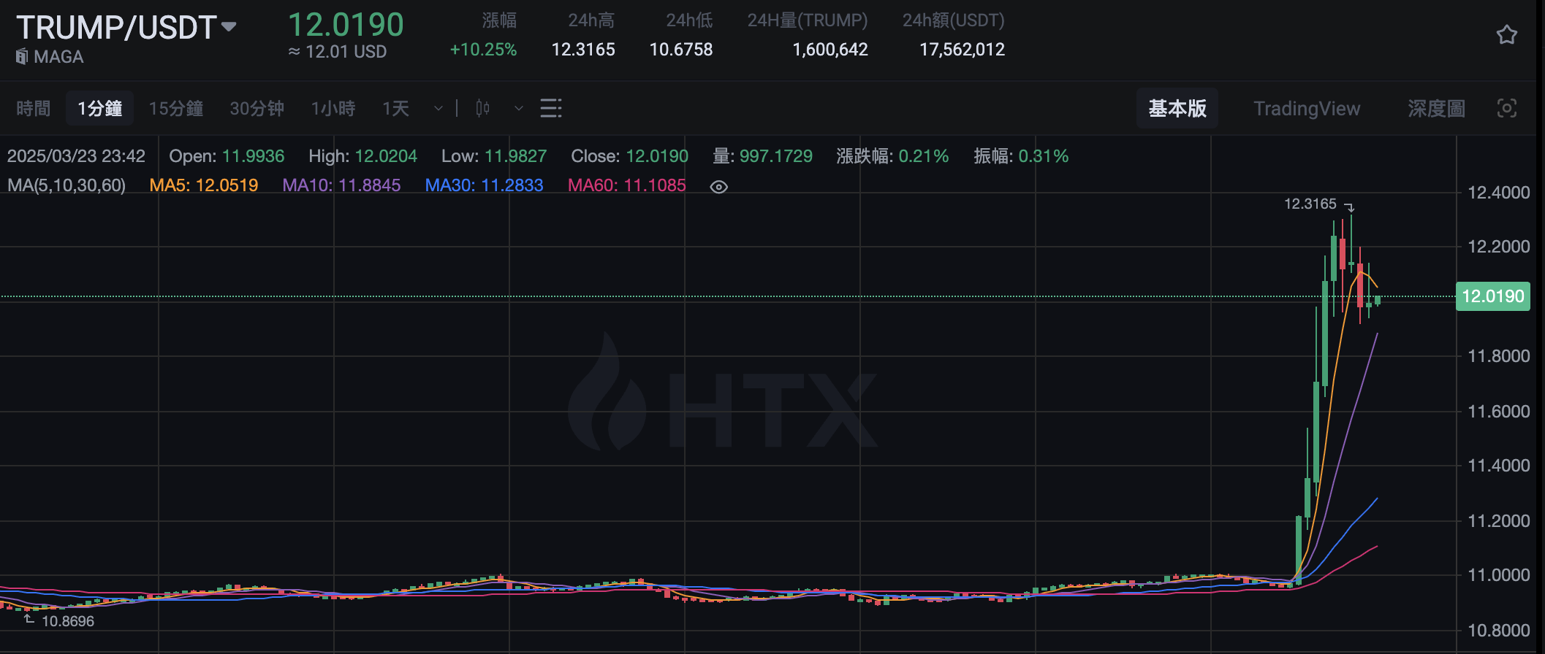Click the 12.4000 price axis label
Image resolution: width=1545 pixels, height=654 pixels.
[x=1499, y=193]
